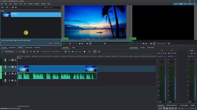The height and width of the screenshot is (110, 197).
Task: Open the Project Notes tab
Action: tap(151, 48)
